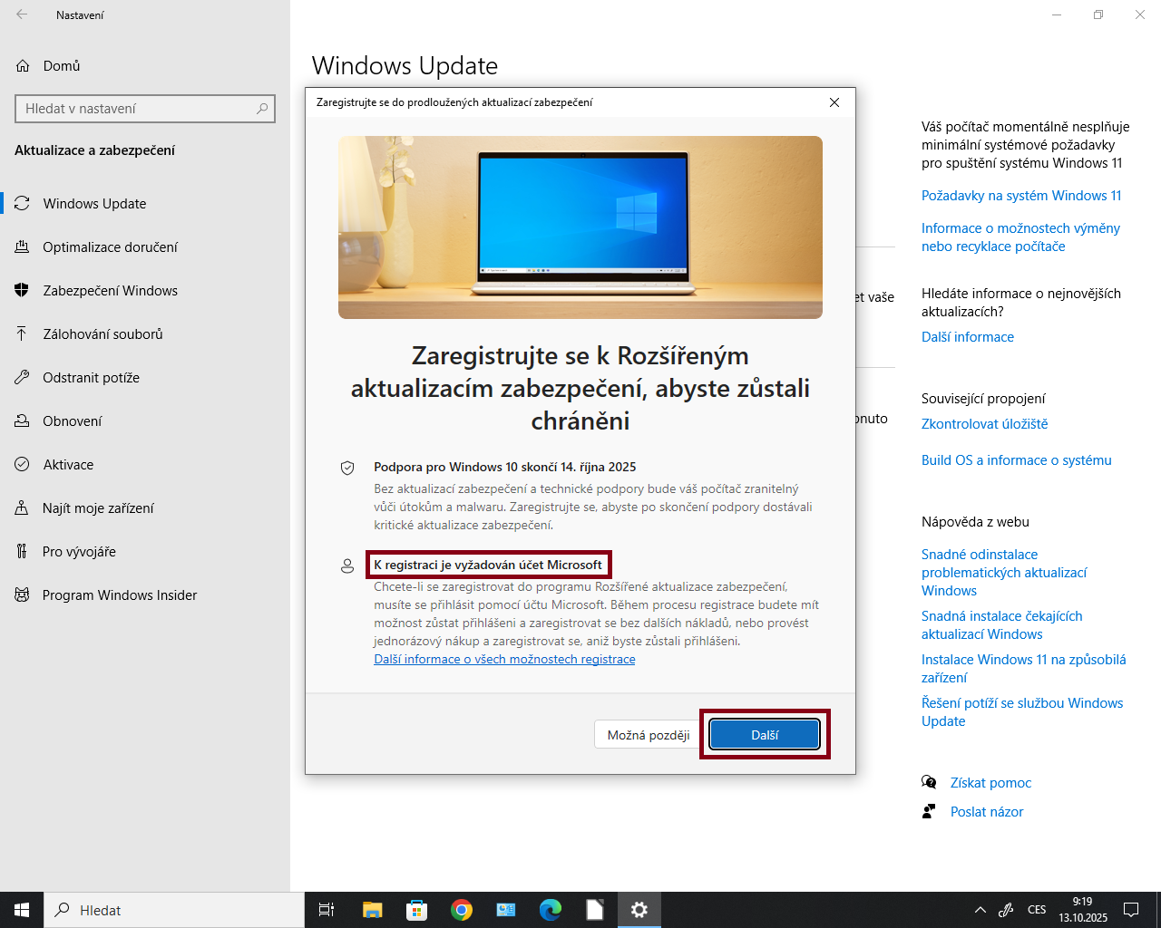Viewport: 1161px width, 928px height.
Task: Click the Získat pomoc link text
Action: [990, 783]
